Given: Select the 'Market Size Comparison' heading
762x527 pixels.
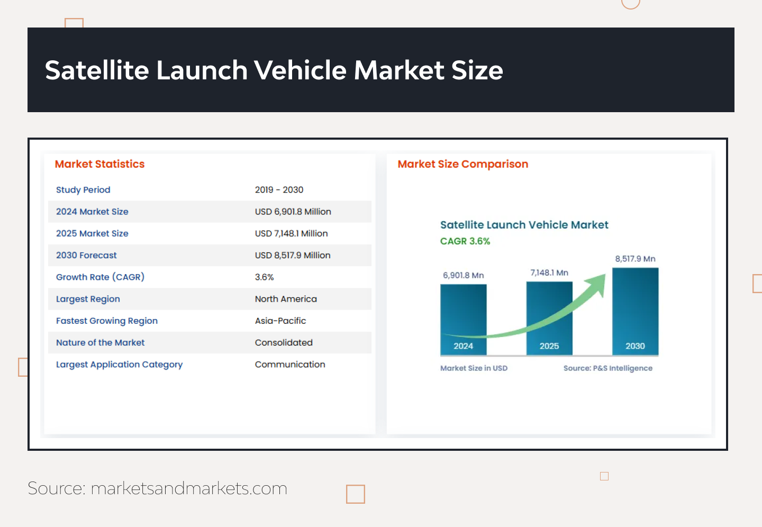Looking at the screenshot, I should pyautogui.click(x=462, y=164).
